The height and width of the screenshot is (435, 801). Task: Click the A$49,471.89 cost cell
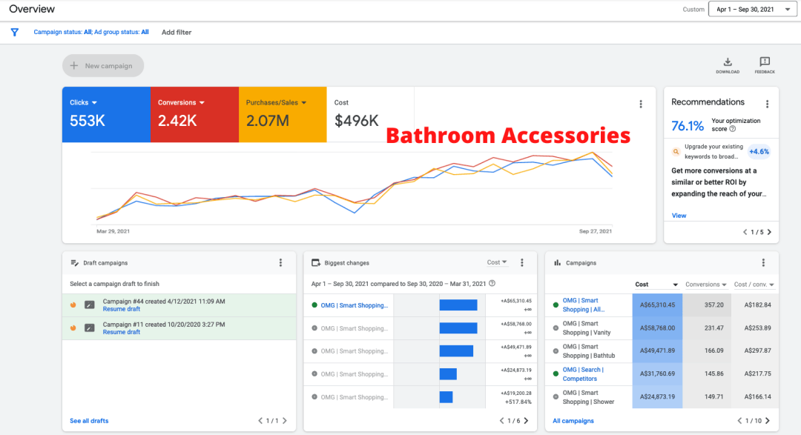pyautogui.click(x=657, y=351)
